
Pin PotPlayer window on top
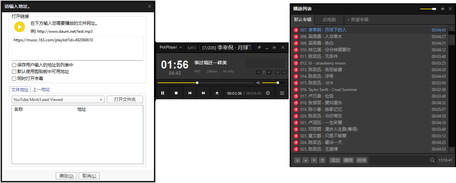[x=259, y=48]
